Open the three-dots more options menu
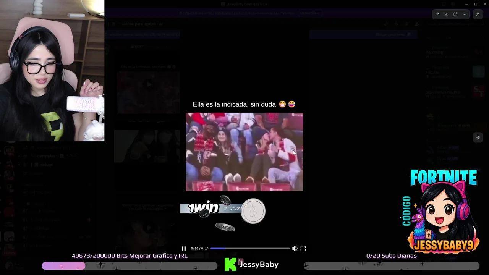 pyautogui.click(x=465, y=14)
